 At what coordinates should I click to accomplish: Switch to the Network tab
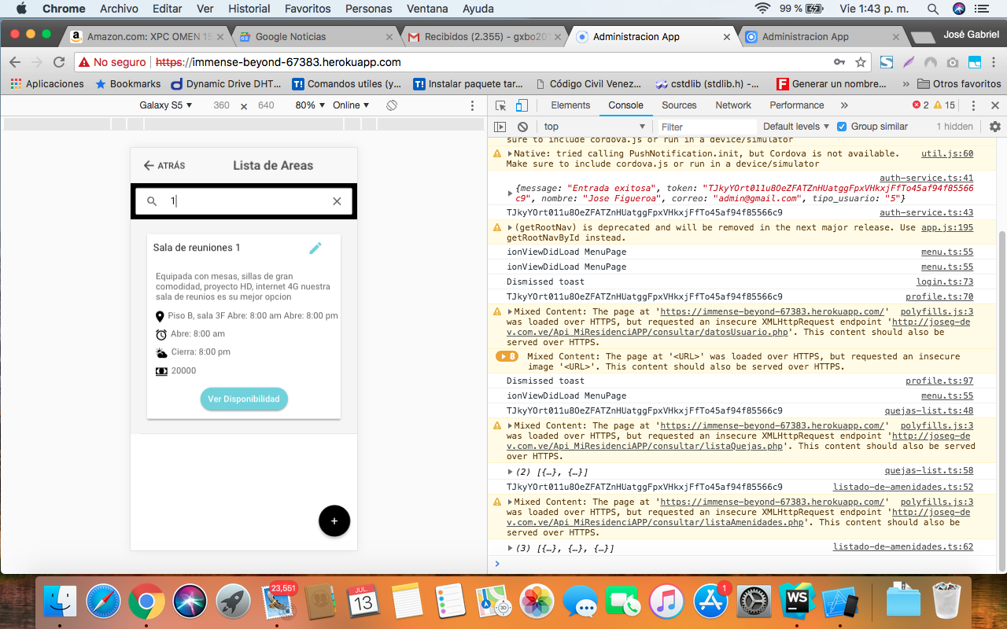click(x=732, y=105)
